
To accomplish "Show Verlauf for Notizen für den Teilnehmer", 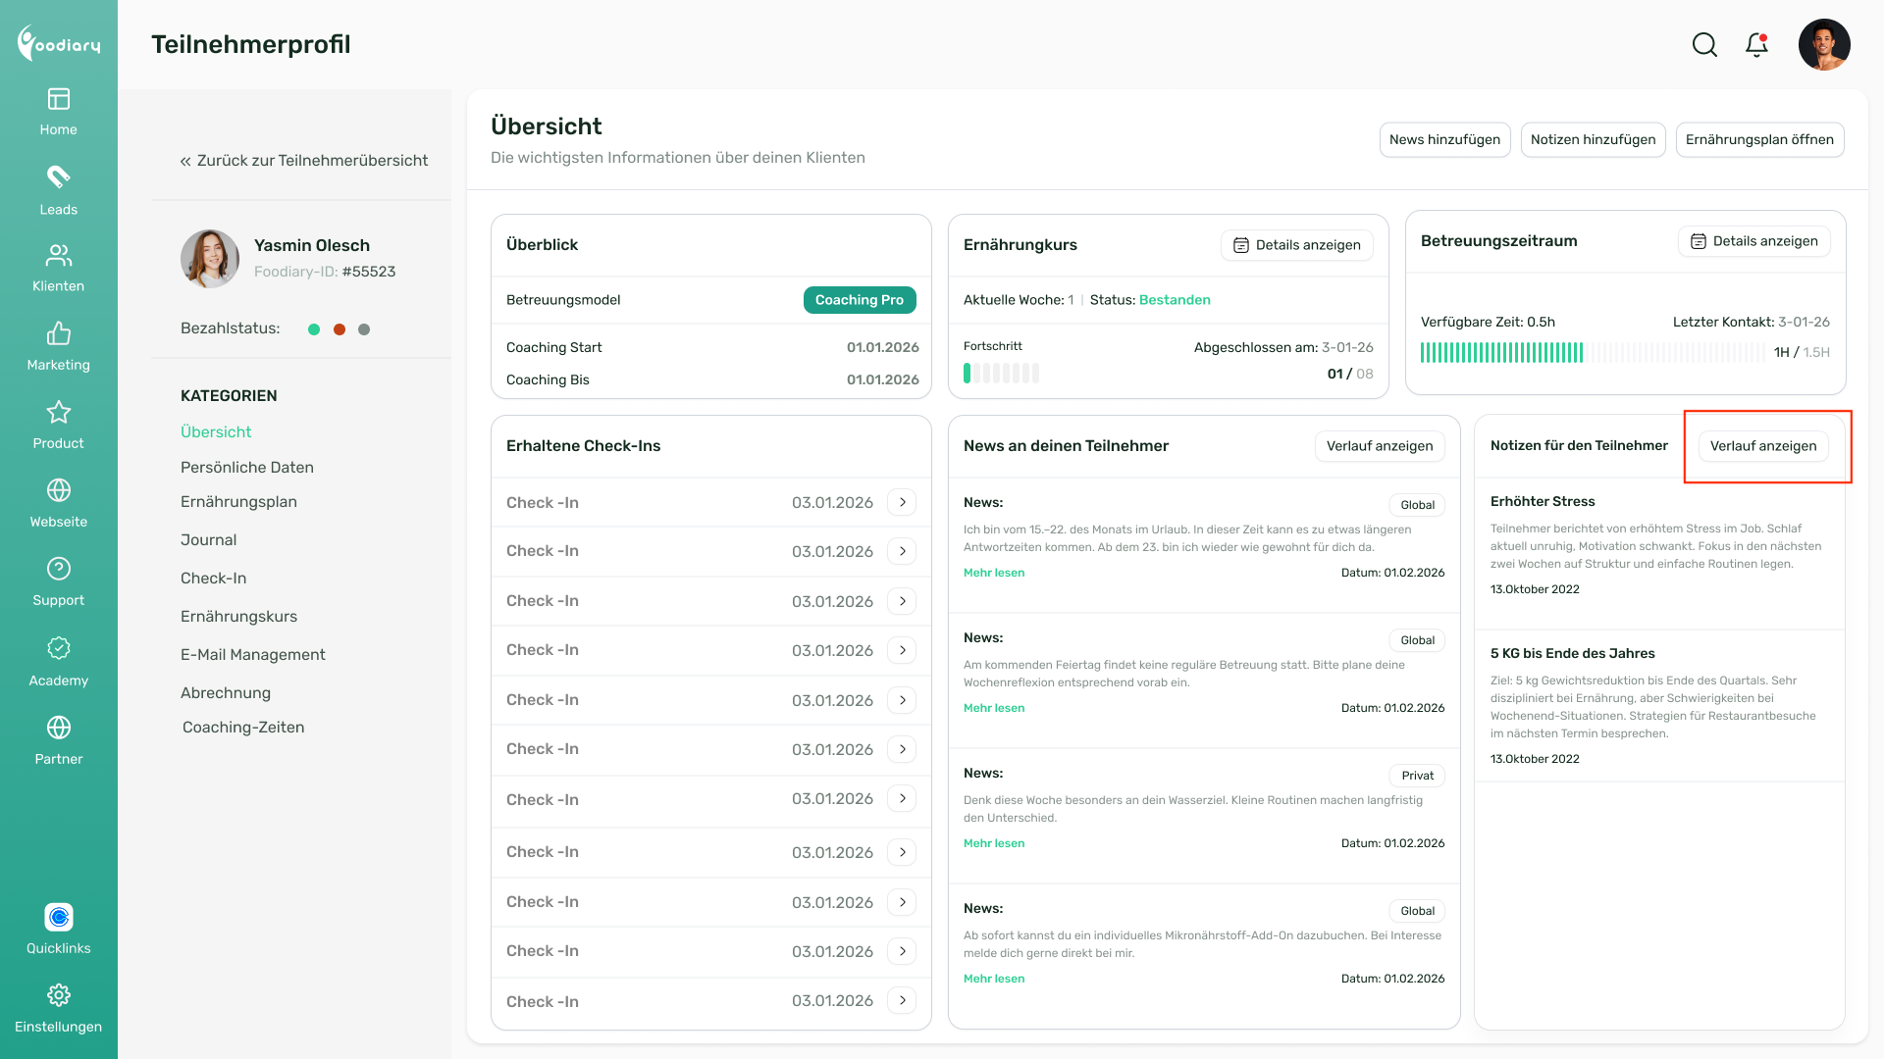I will point(1762,446).
